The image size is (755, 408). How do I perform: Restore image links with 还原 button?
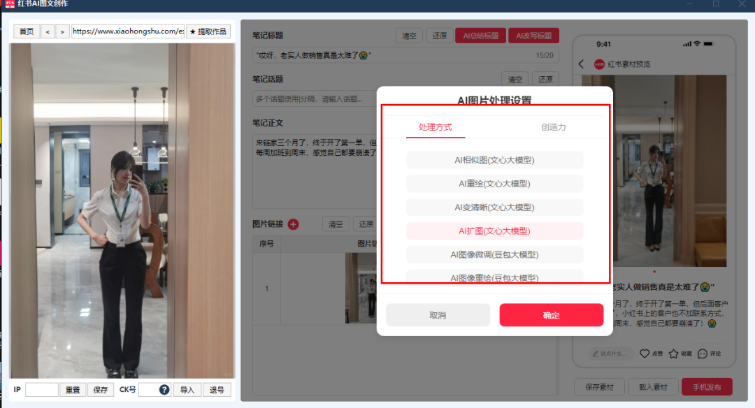pos(366,224)
